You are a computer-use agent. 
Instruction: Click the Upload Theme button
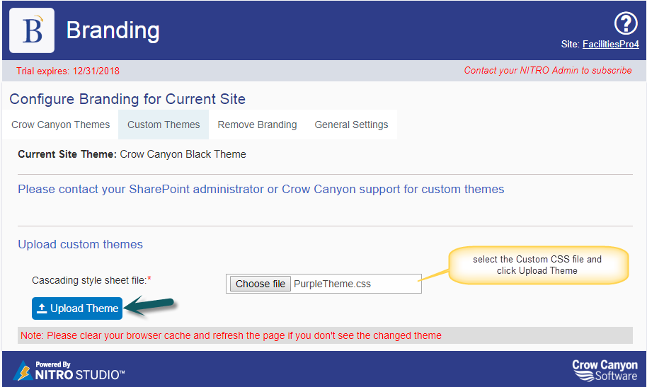(x=77, y=308)
